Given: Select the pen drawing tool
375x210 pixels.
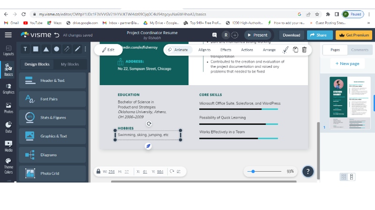Looking at the screenshot, I should tap(77, 49).
